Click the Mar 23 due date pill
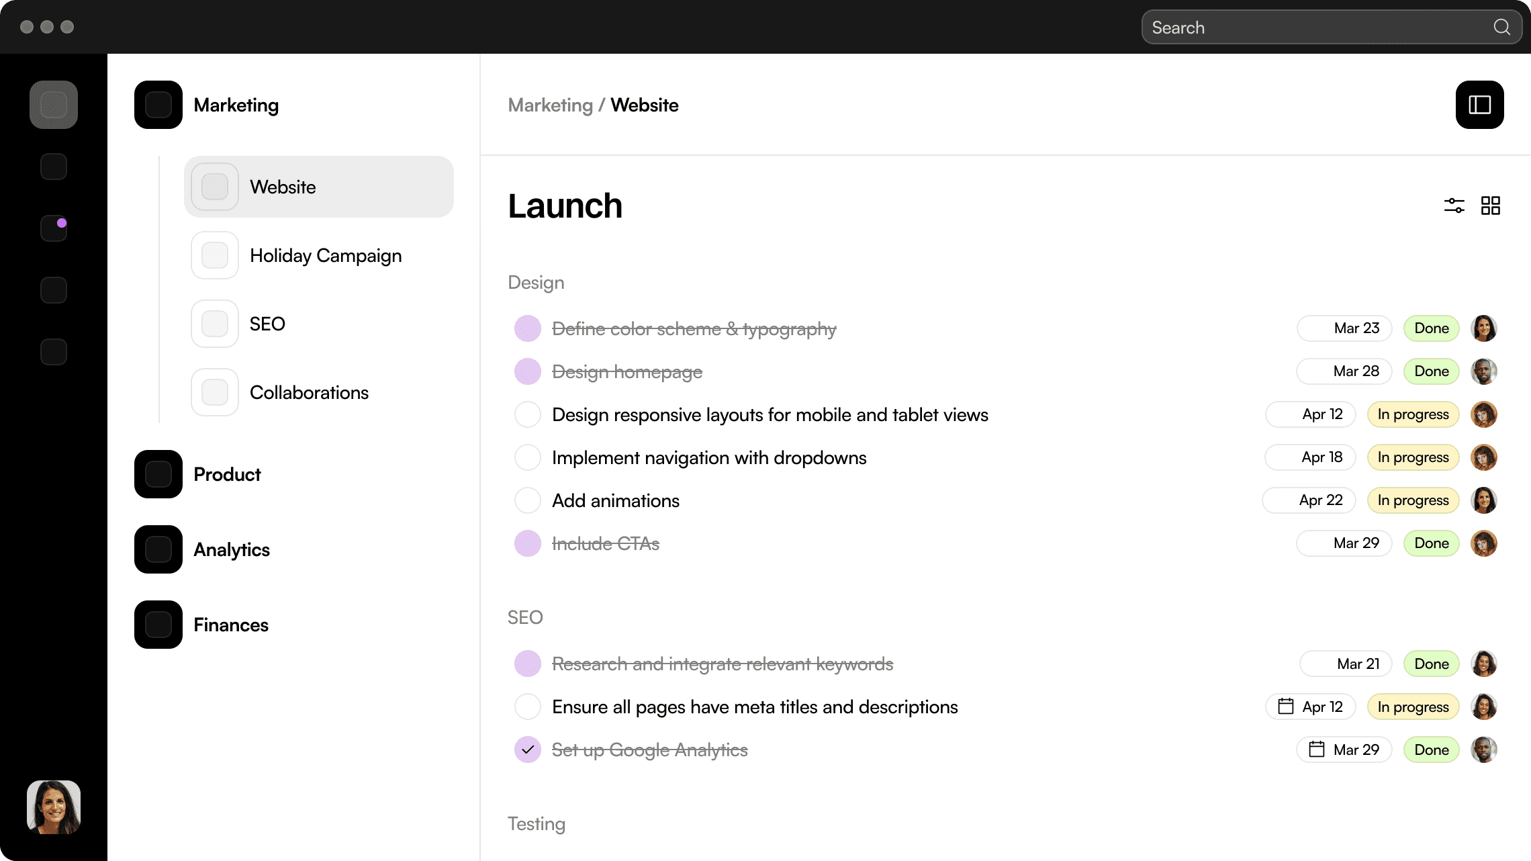1531x861 pixels. coord(1344,328)
